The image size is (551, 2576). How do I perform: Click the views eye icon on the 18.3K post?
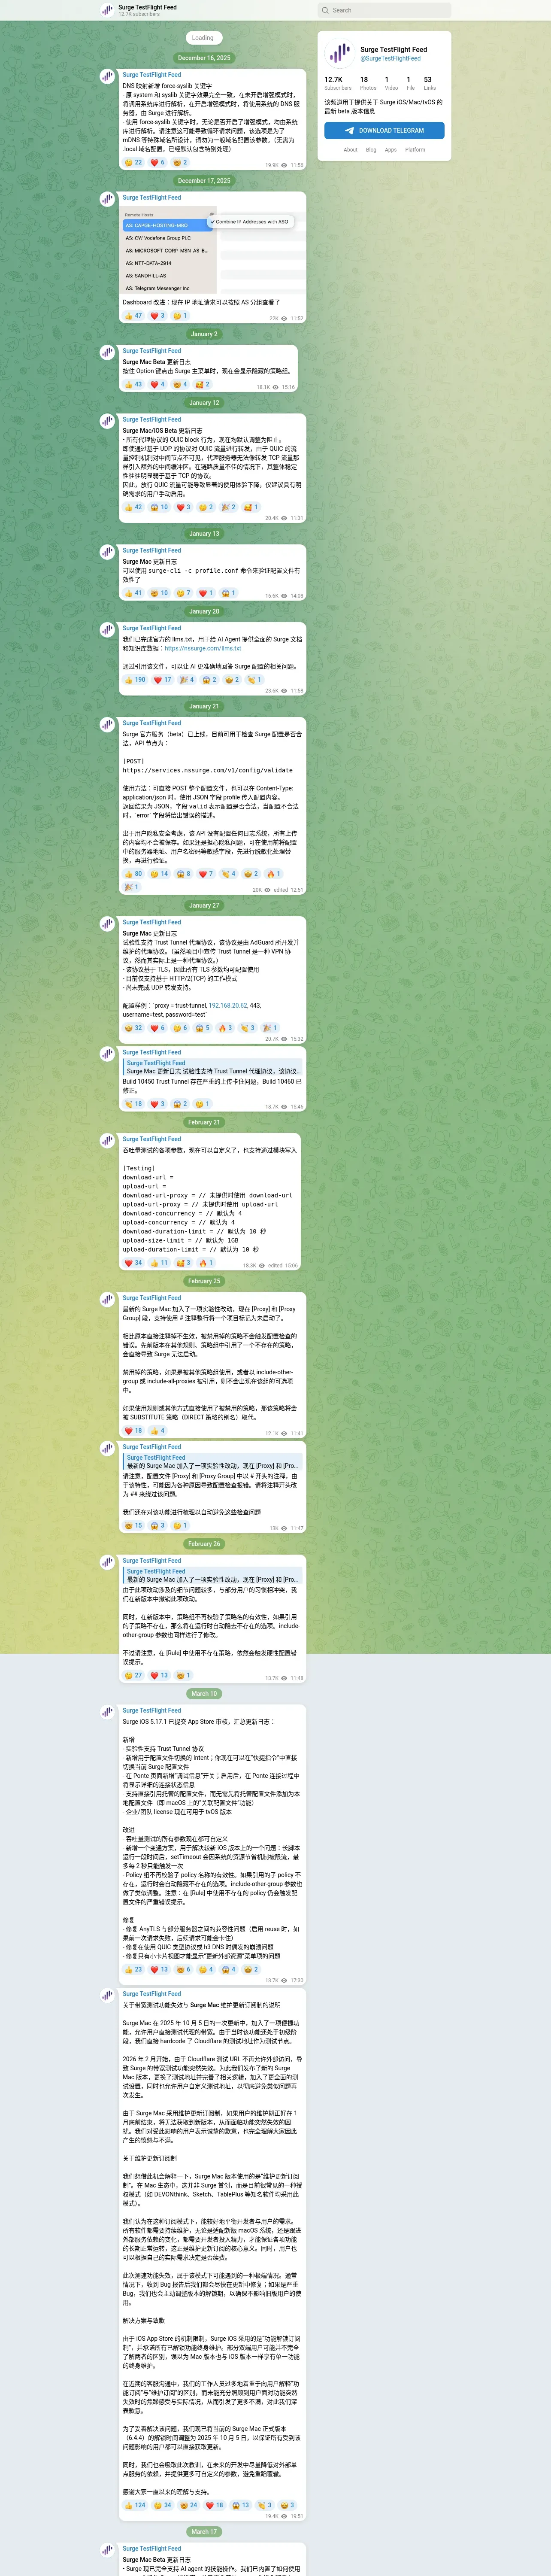(262, 1266)
